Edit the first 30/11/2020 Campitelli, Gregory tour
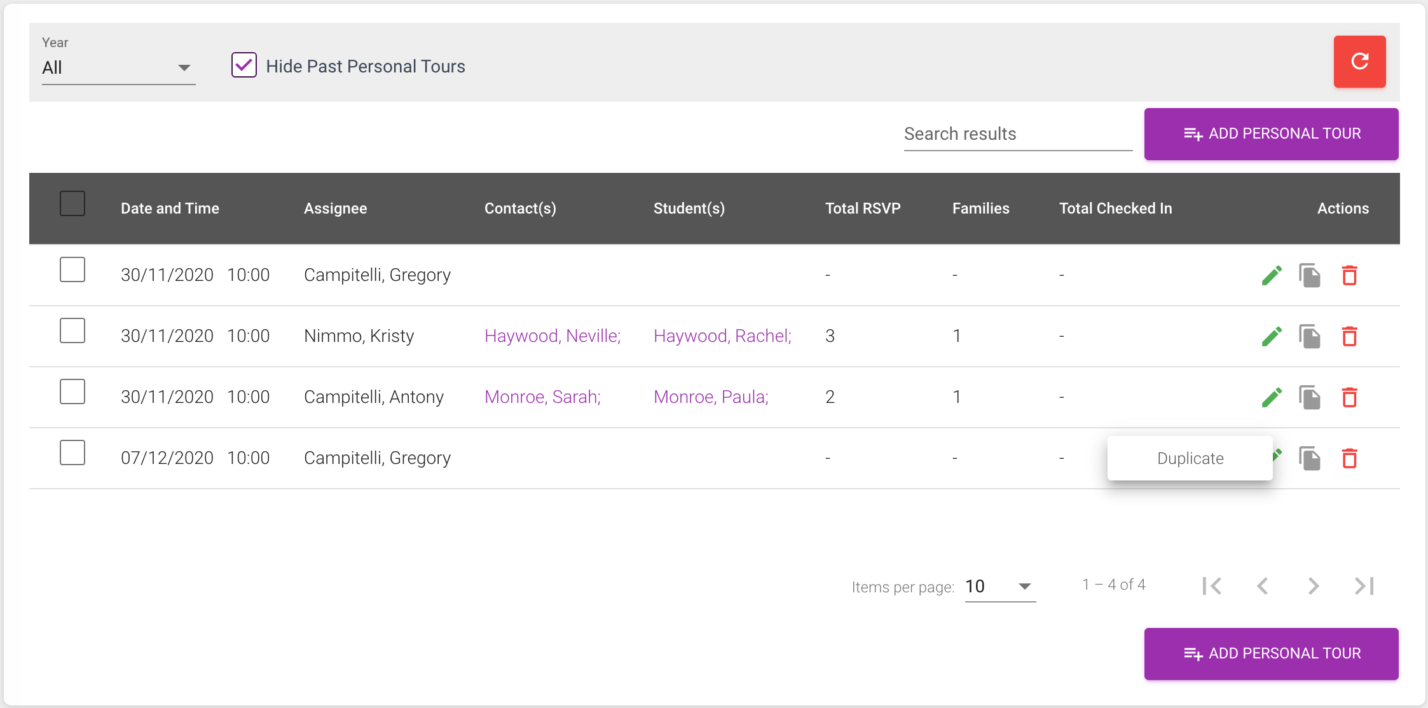The width and height of the screenshot is (1428, 708). click(x=1272, y=275)
